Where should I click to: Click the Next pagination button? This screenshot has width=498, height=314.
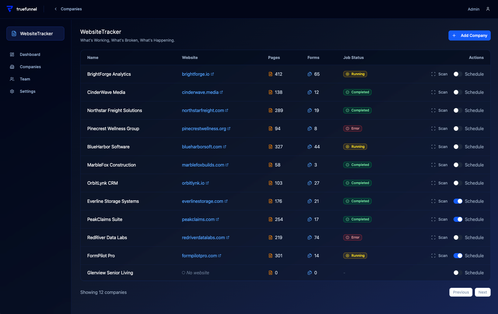click(483, 292)
